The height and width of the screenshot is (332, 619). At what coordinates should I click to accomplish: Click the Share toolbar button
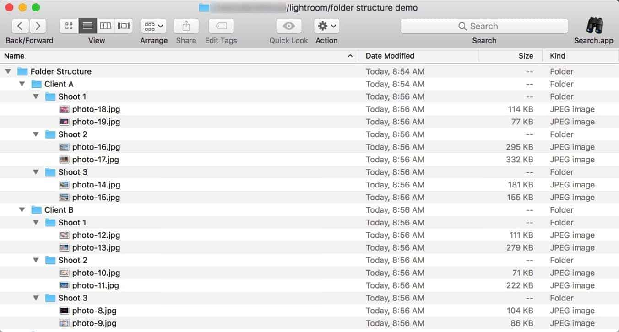[186, 26]
